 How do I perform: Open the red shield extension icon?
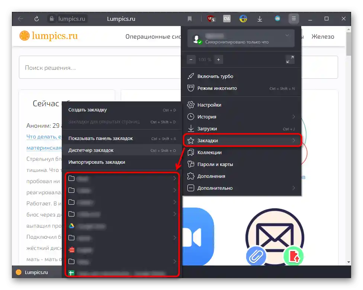pos(211,19)
